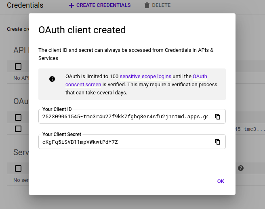The height and width of the screenshot is (209, 265).
Task: Tick the OAuth section header checkbox
Action: click(x=18, y=117)
